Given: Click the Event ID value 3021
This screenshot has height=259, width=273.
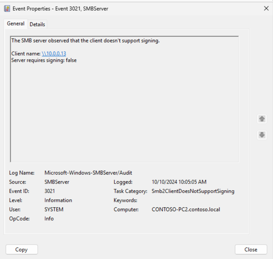Looking at the screenshot, I should point(50,191).
